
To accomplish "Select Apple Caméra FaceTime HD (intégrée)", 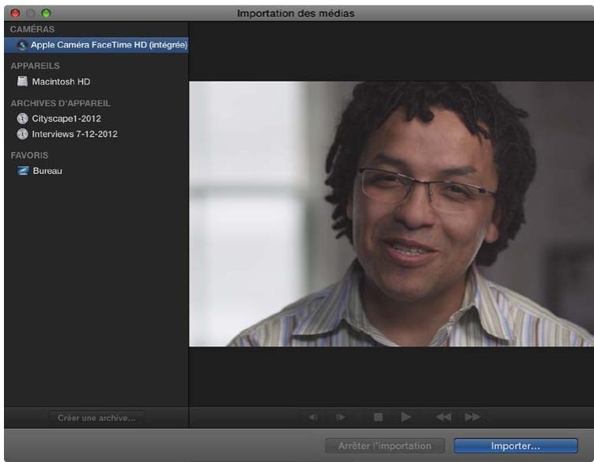I will point(96,45).
